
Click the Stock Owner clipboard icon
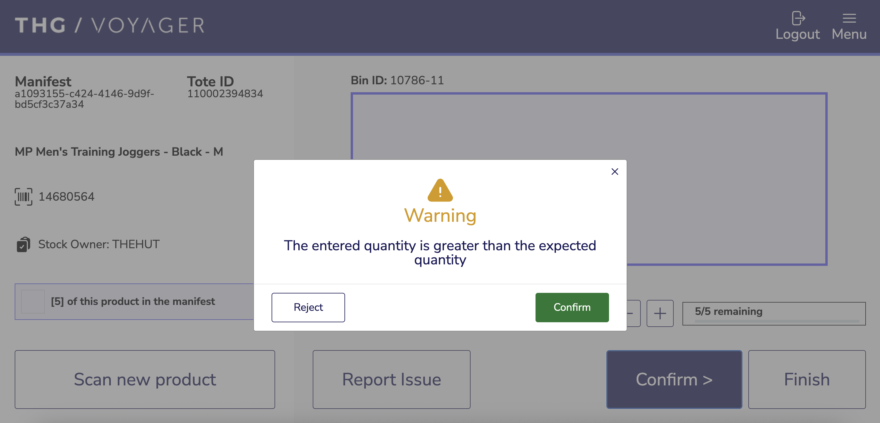23,244
